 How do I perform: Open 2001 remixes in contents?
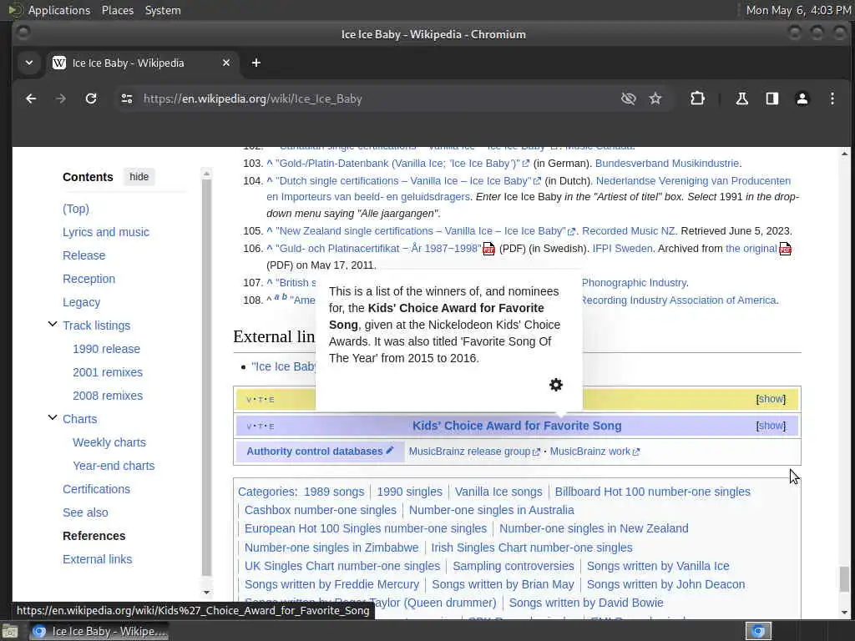(x=108, y=372)
